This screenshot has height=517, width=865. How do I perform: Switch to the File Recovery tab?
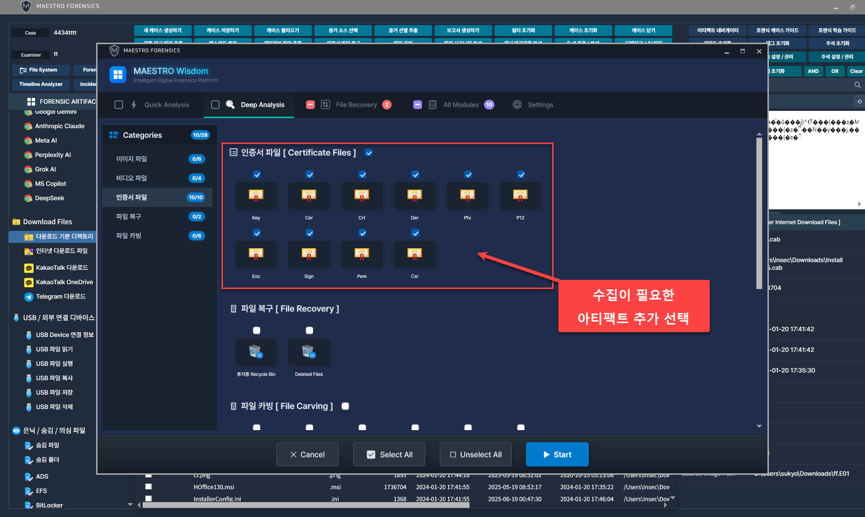[356, 105]
